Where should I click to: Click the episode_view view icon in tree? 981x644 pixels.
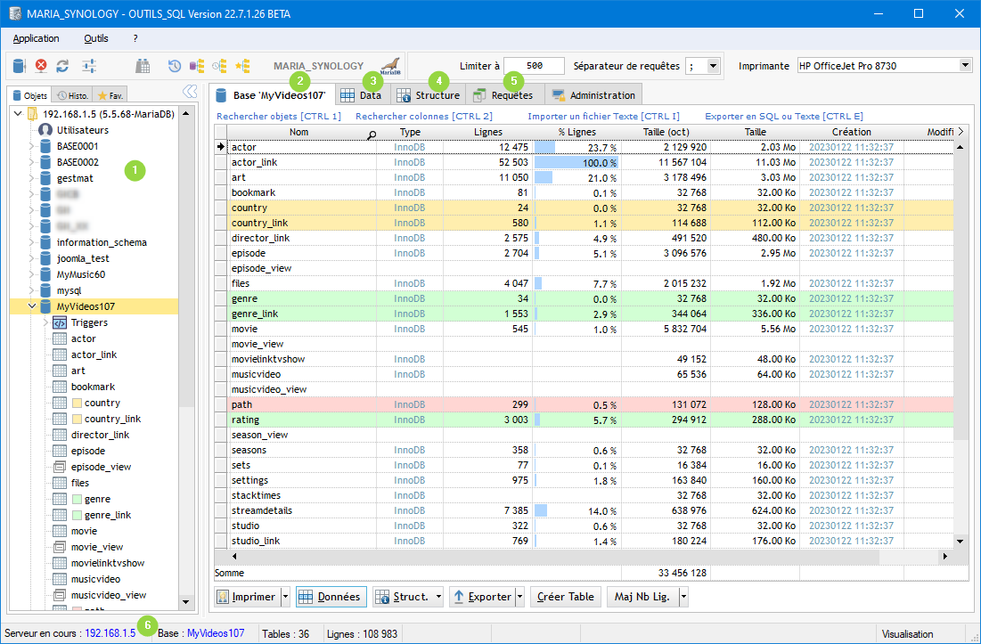[x=60, y=467]
